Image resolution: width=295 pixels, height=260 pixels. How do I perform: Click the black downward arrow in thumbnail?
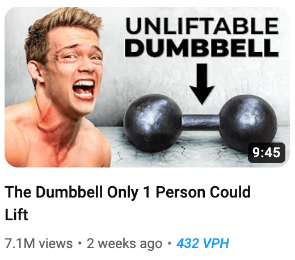(x=202, y=84)
